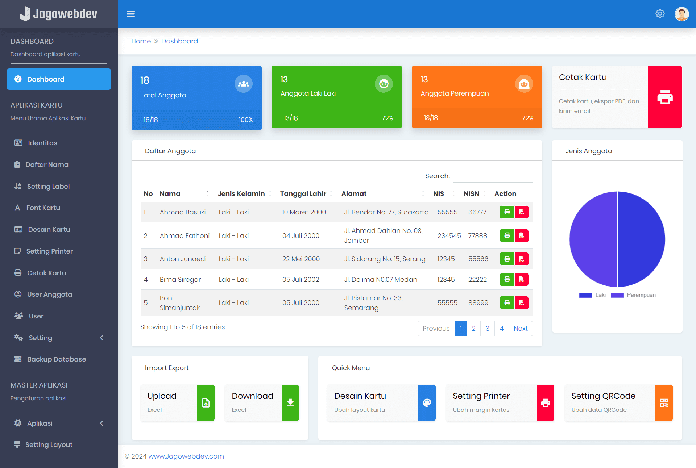Click the Download Excel icon
This screenshot has width=696, height=468.
(290, 402)
